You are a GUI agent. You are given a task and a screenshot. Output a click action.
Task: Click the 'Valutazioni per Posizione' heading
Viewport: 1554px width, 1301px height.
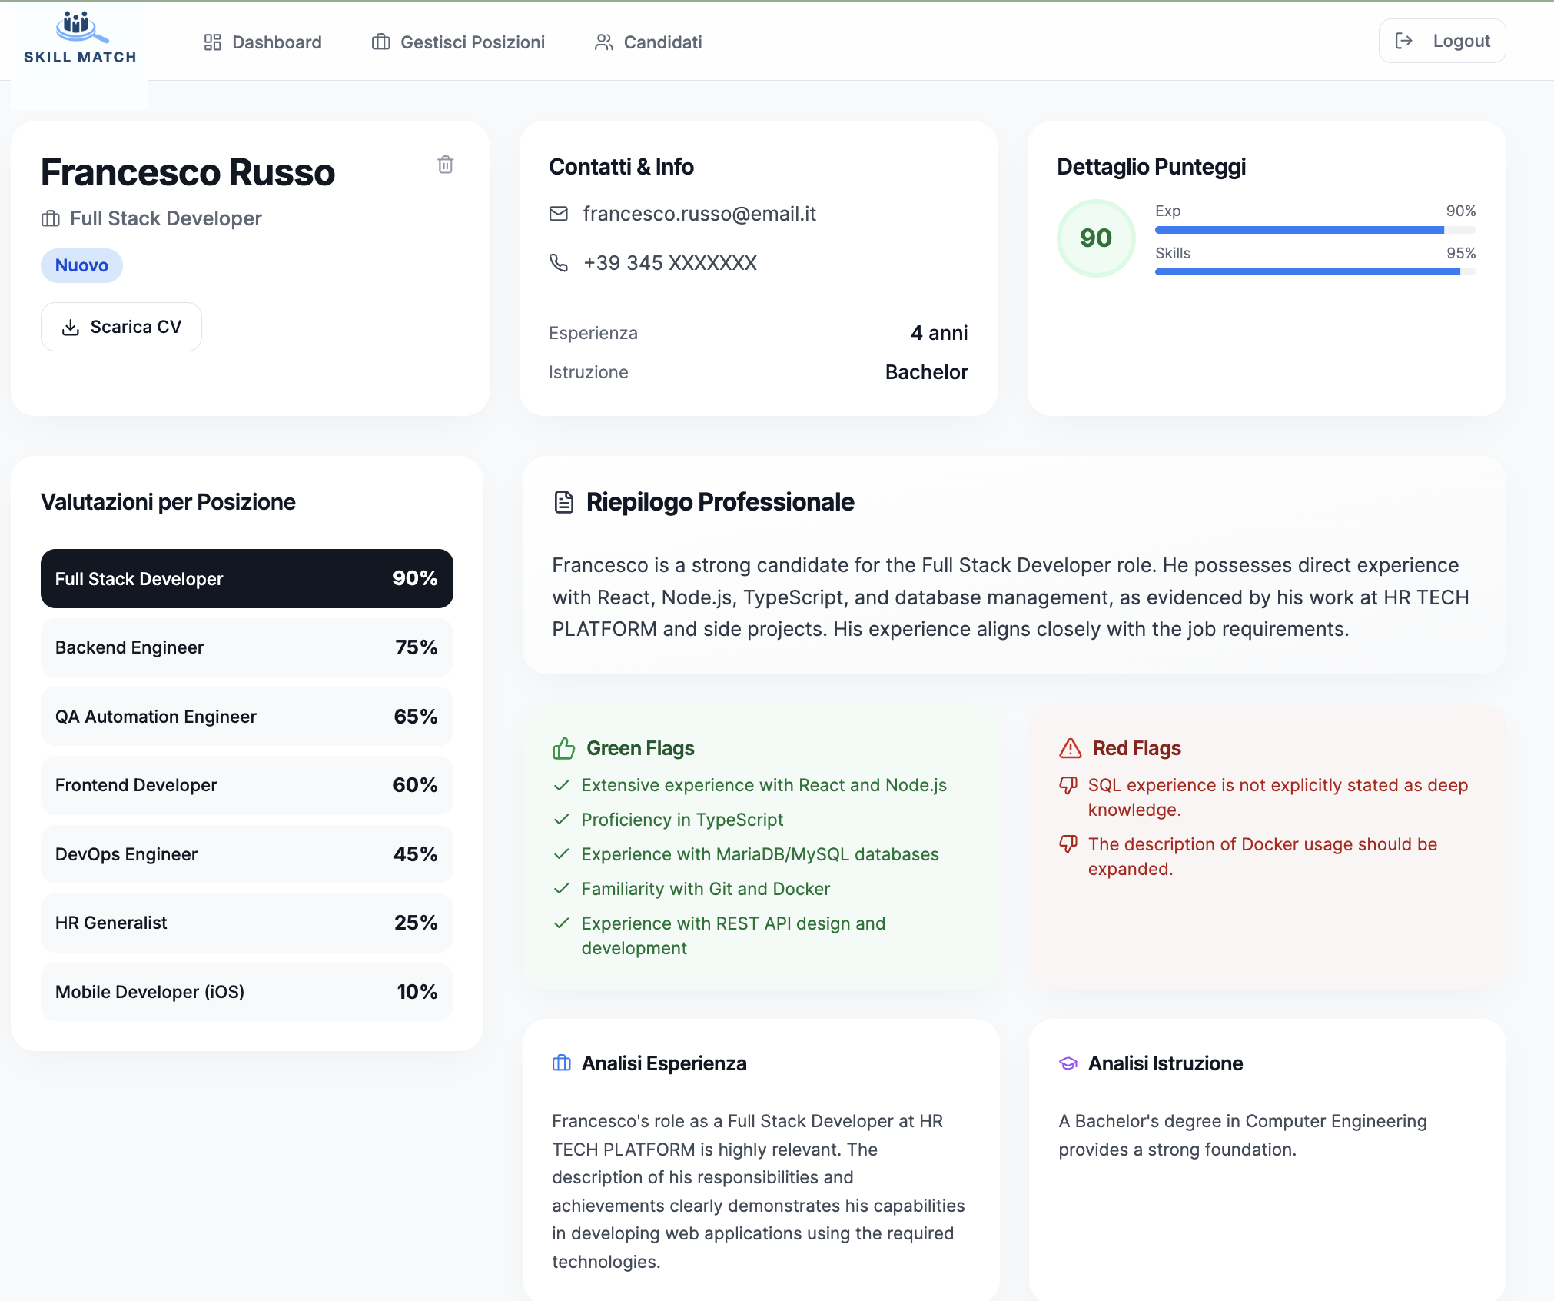tap(168, 502)
